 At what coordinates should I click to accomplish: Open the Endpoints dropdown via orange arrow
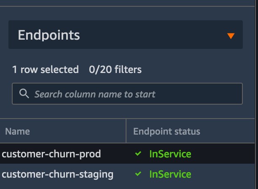[231, 36]
